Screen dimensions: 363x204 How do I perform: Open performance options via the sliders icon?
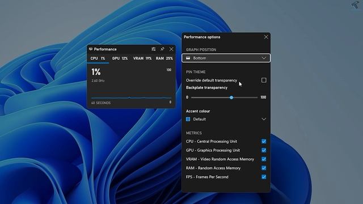(x=154, y=49)
